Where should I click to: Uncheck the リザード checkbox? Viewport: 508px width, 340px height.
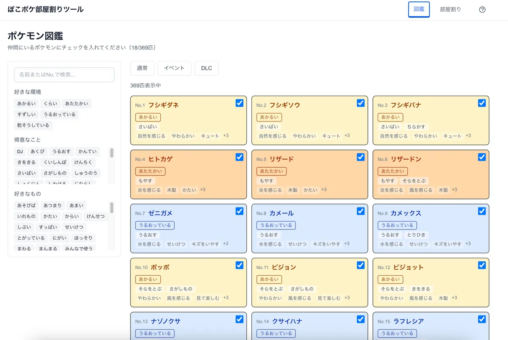point(361,157)
